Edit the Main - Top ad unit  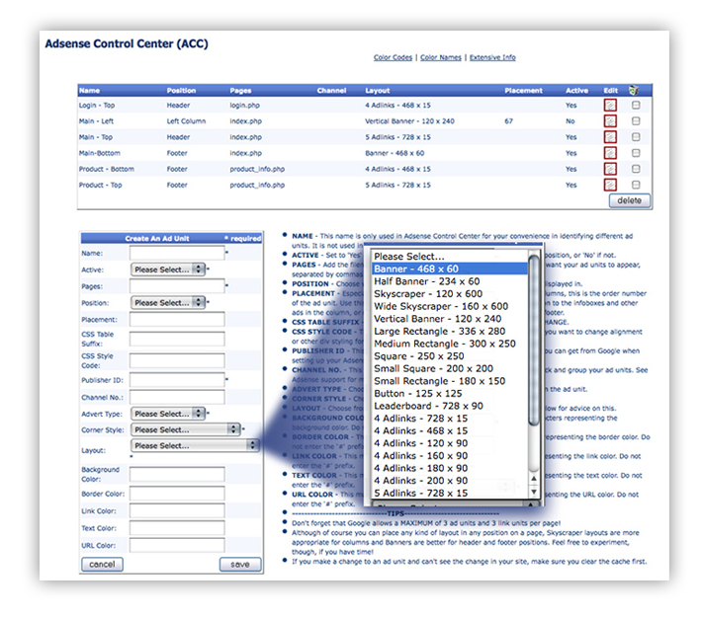(610, 137)
